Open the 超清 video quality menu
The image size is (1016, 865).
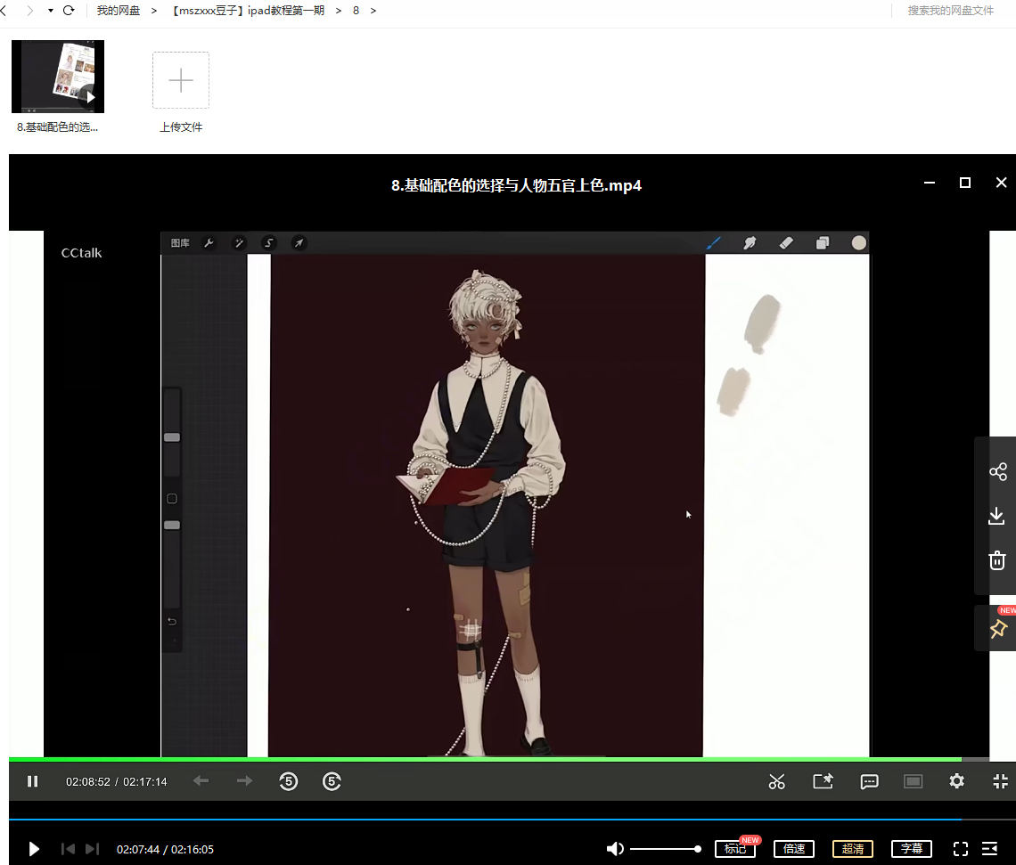(852, 849)
